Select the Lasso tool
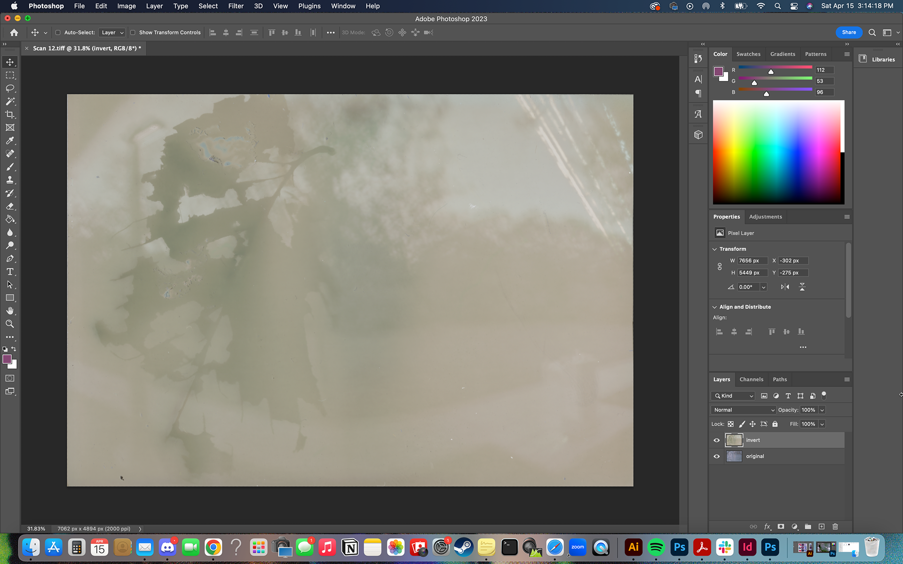 10,88
